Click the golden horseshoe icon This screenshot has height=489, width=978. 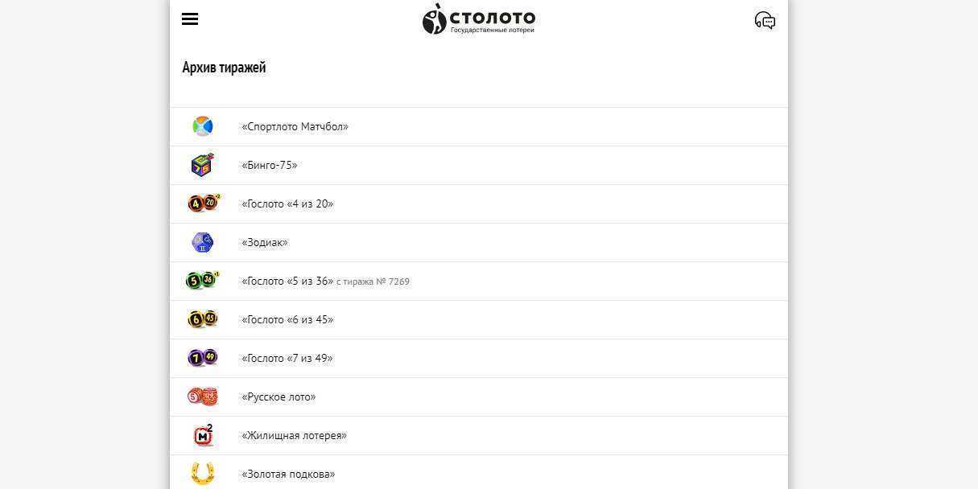(203, 474)
